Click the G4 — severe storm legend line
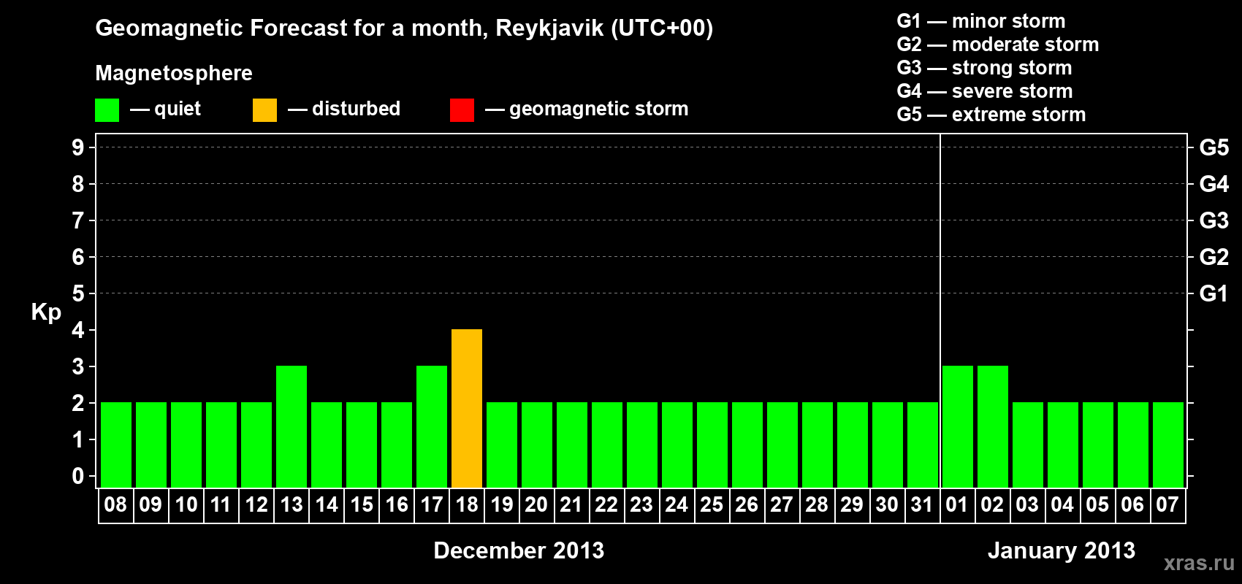 [x=985, y=91]
